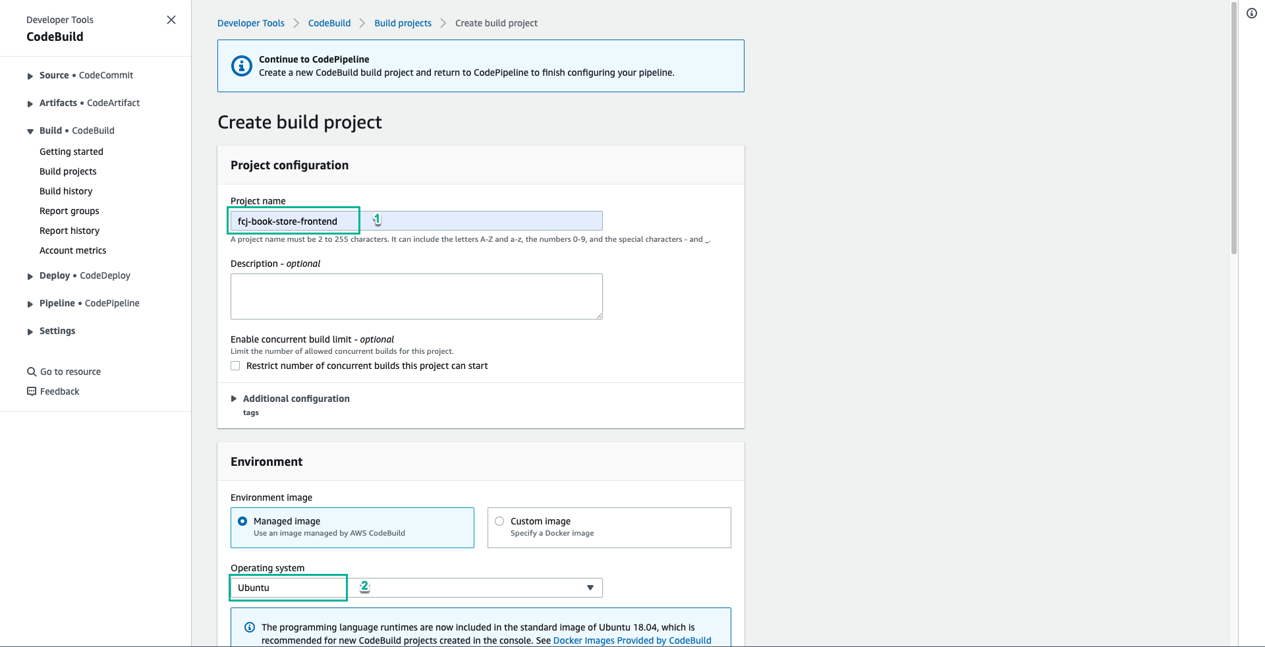Viewport: 1265px width, 647px height.
Task: Click the Go to resource search icon
Action: tap(31, 372)
